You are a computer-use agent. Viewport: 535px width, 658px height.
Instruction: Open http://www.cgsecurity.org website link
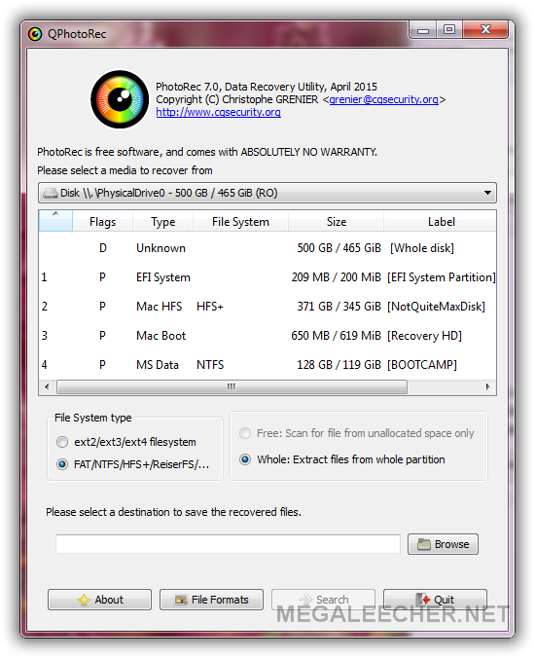pyautogui.click(x=219, y=113)
